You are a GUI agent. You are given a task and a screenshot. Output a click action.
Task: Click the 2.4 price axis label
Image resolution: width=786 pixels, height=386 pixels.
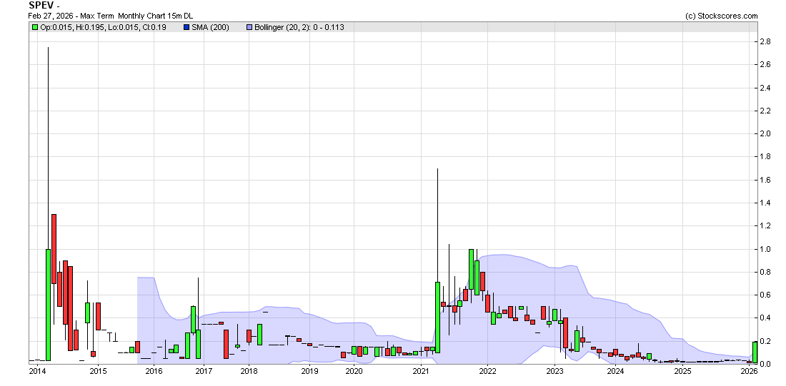(765, 88)
